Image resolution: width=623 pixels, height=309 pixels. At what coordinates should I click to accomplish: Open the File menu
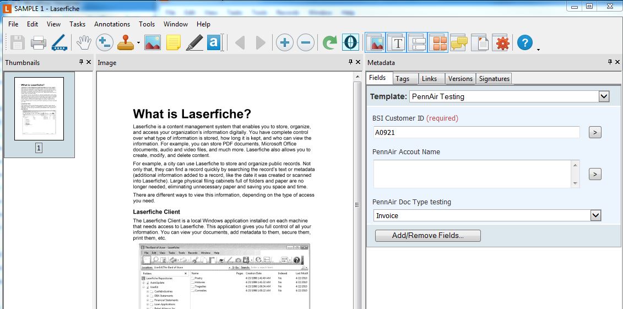point(13,24)
